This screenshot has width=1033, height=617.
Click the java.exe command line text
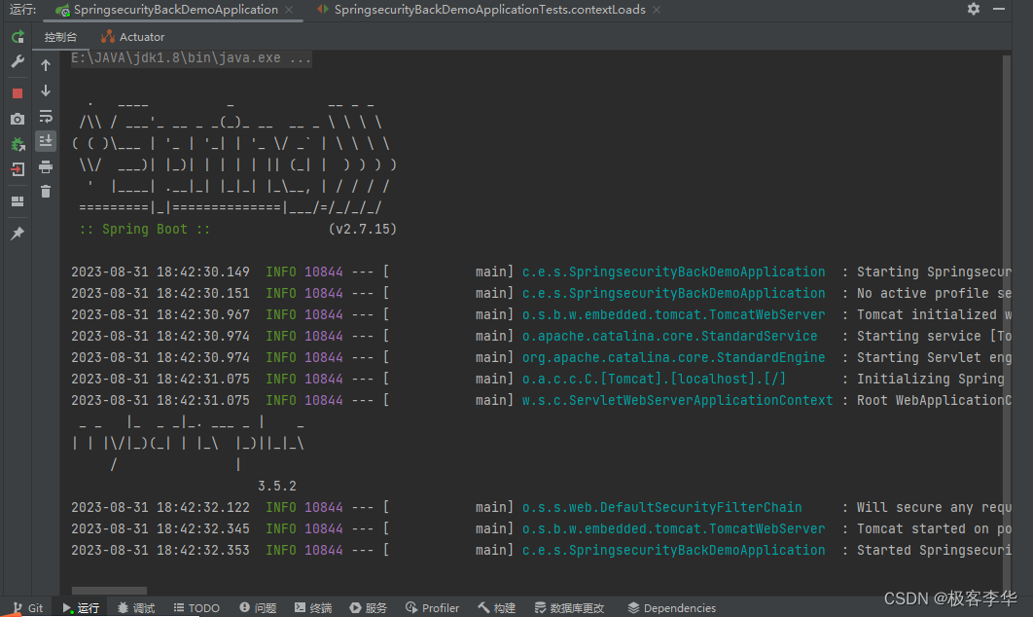point(191,58)
